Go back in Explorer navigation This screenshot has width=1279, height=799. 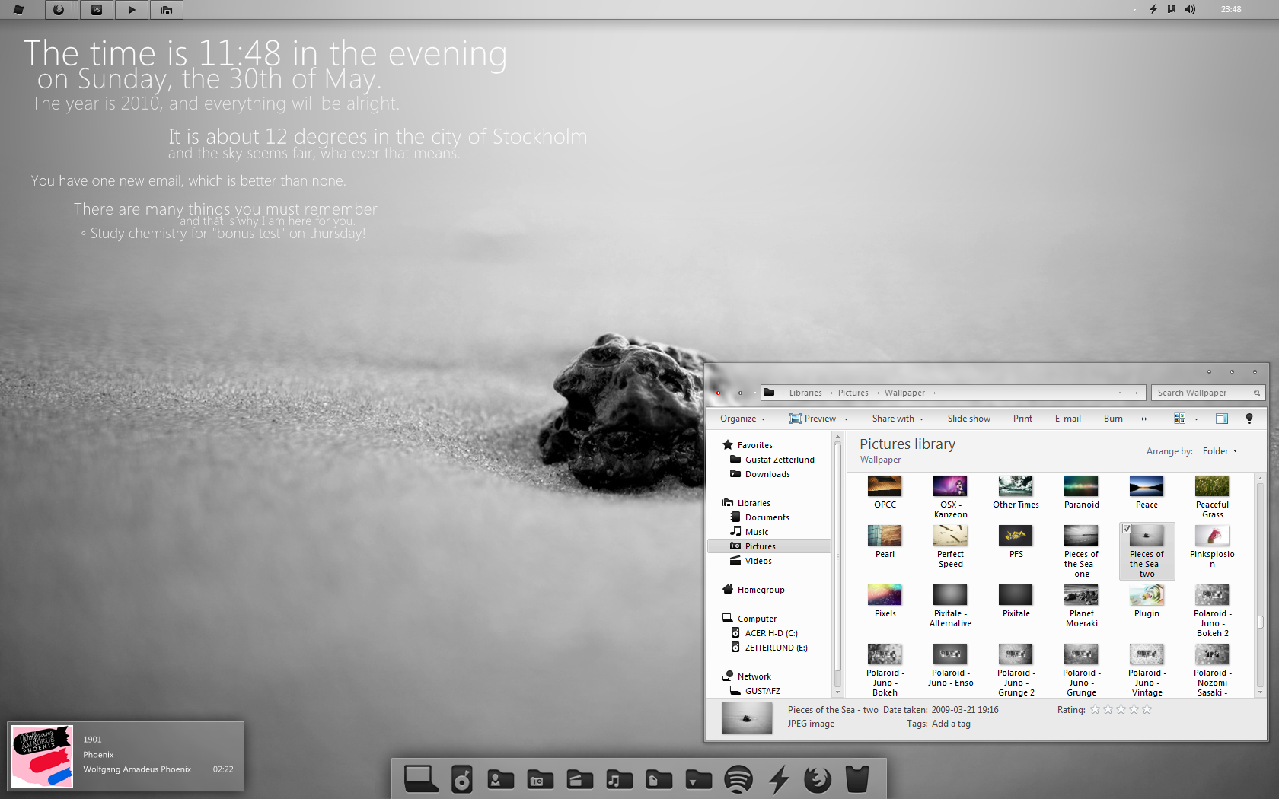pos(718,393)
